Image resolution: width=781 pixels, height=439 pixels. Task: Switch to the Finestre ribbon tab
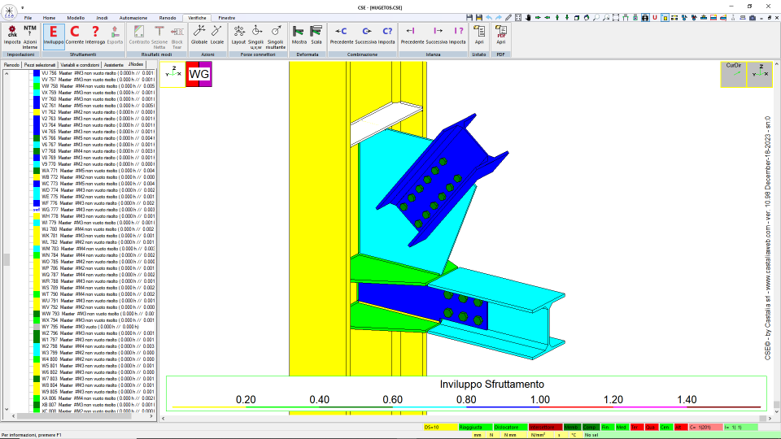pos(227,18)
